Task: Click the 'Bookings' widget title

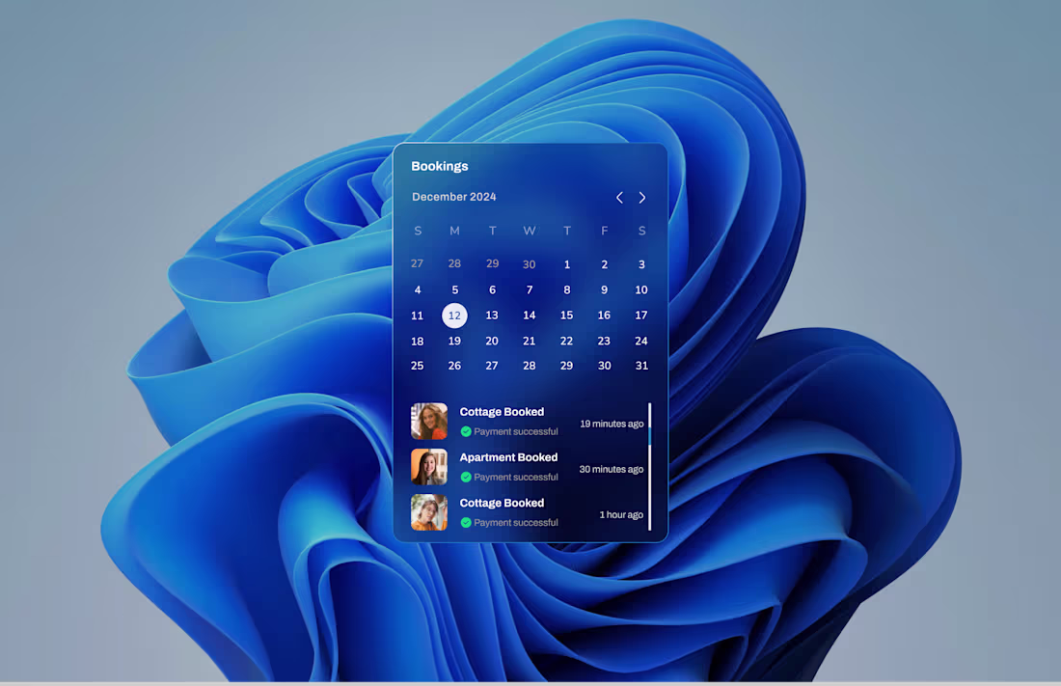Action: click(439, 167)
